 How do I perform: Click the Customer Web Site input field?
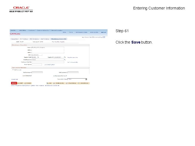48,62
